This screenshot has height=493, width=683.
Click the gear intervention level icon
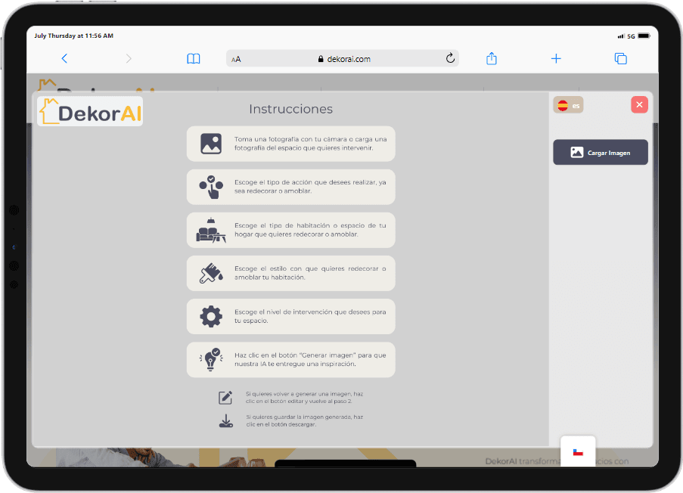pos(211,317)
